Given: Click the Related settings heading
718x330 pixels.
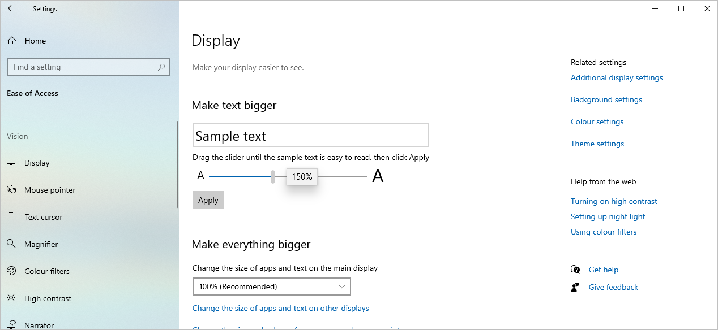Looking at the screenshot, I should pos(599,62).
